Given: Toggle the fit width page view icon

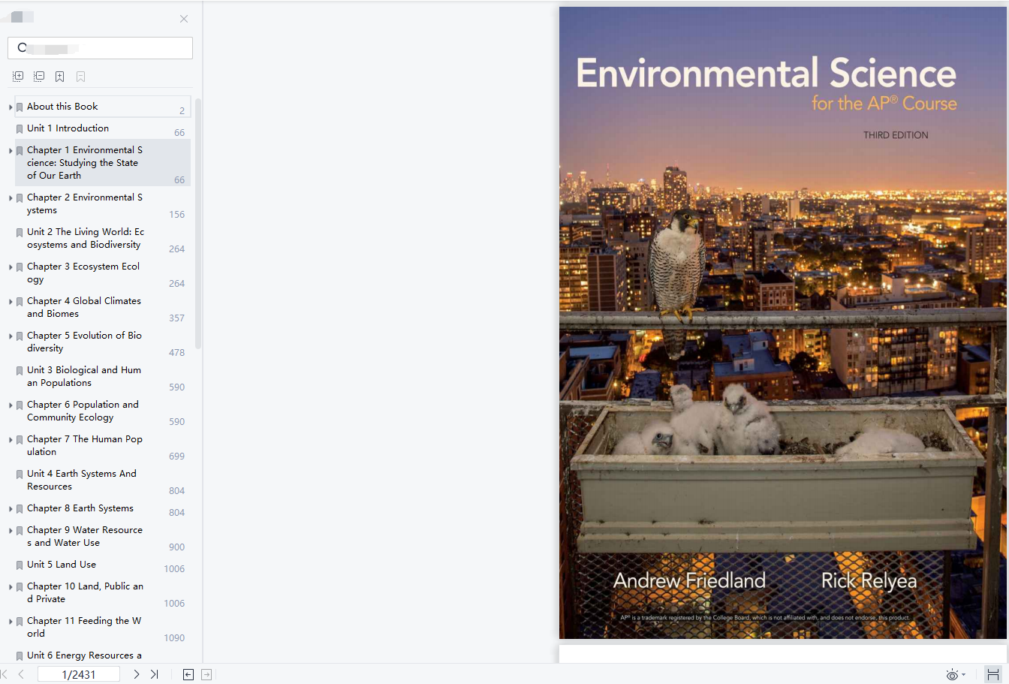Looking at the screenshot, I should point(992,674).
